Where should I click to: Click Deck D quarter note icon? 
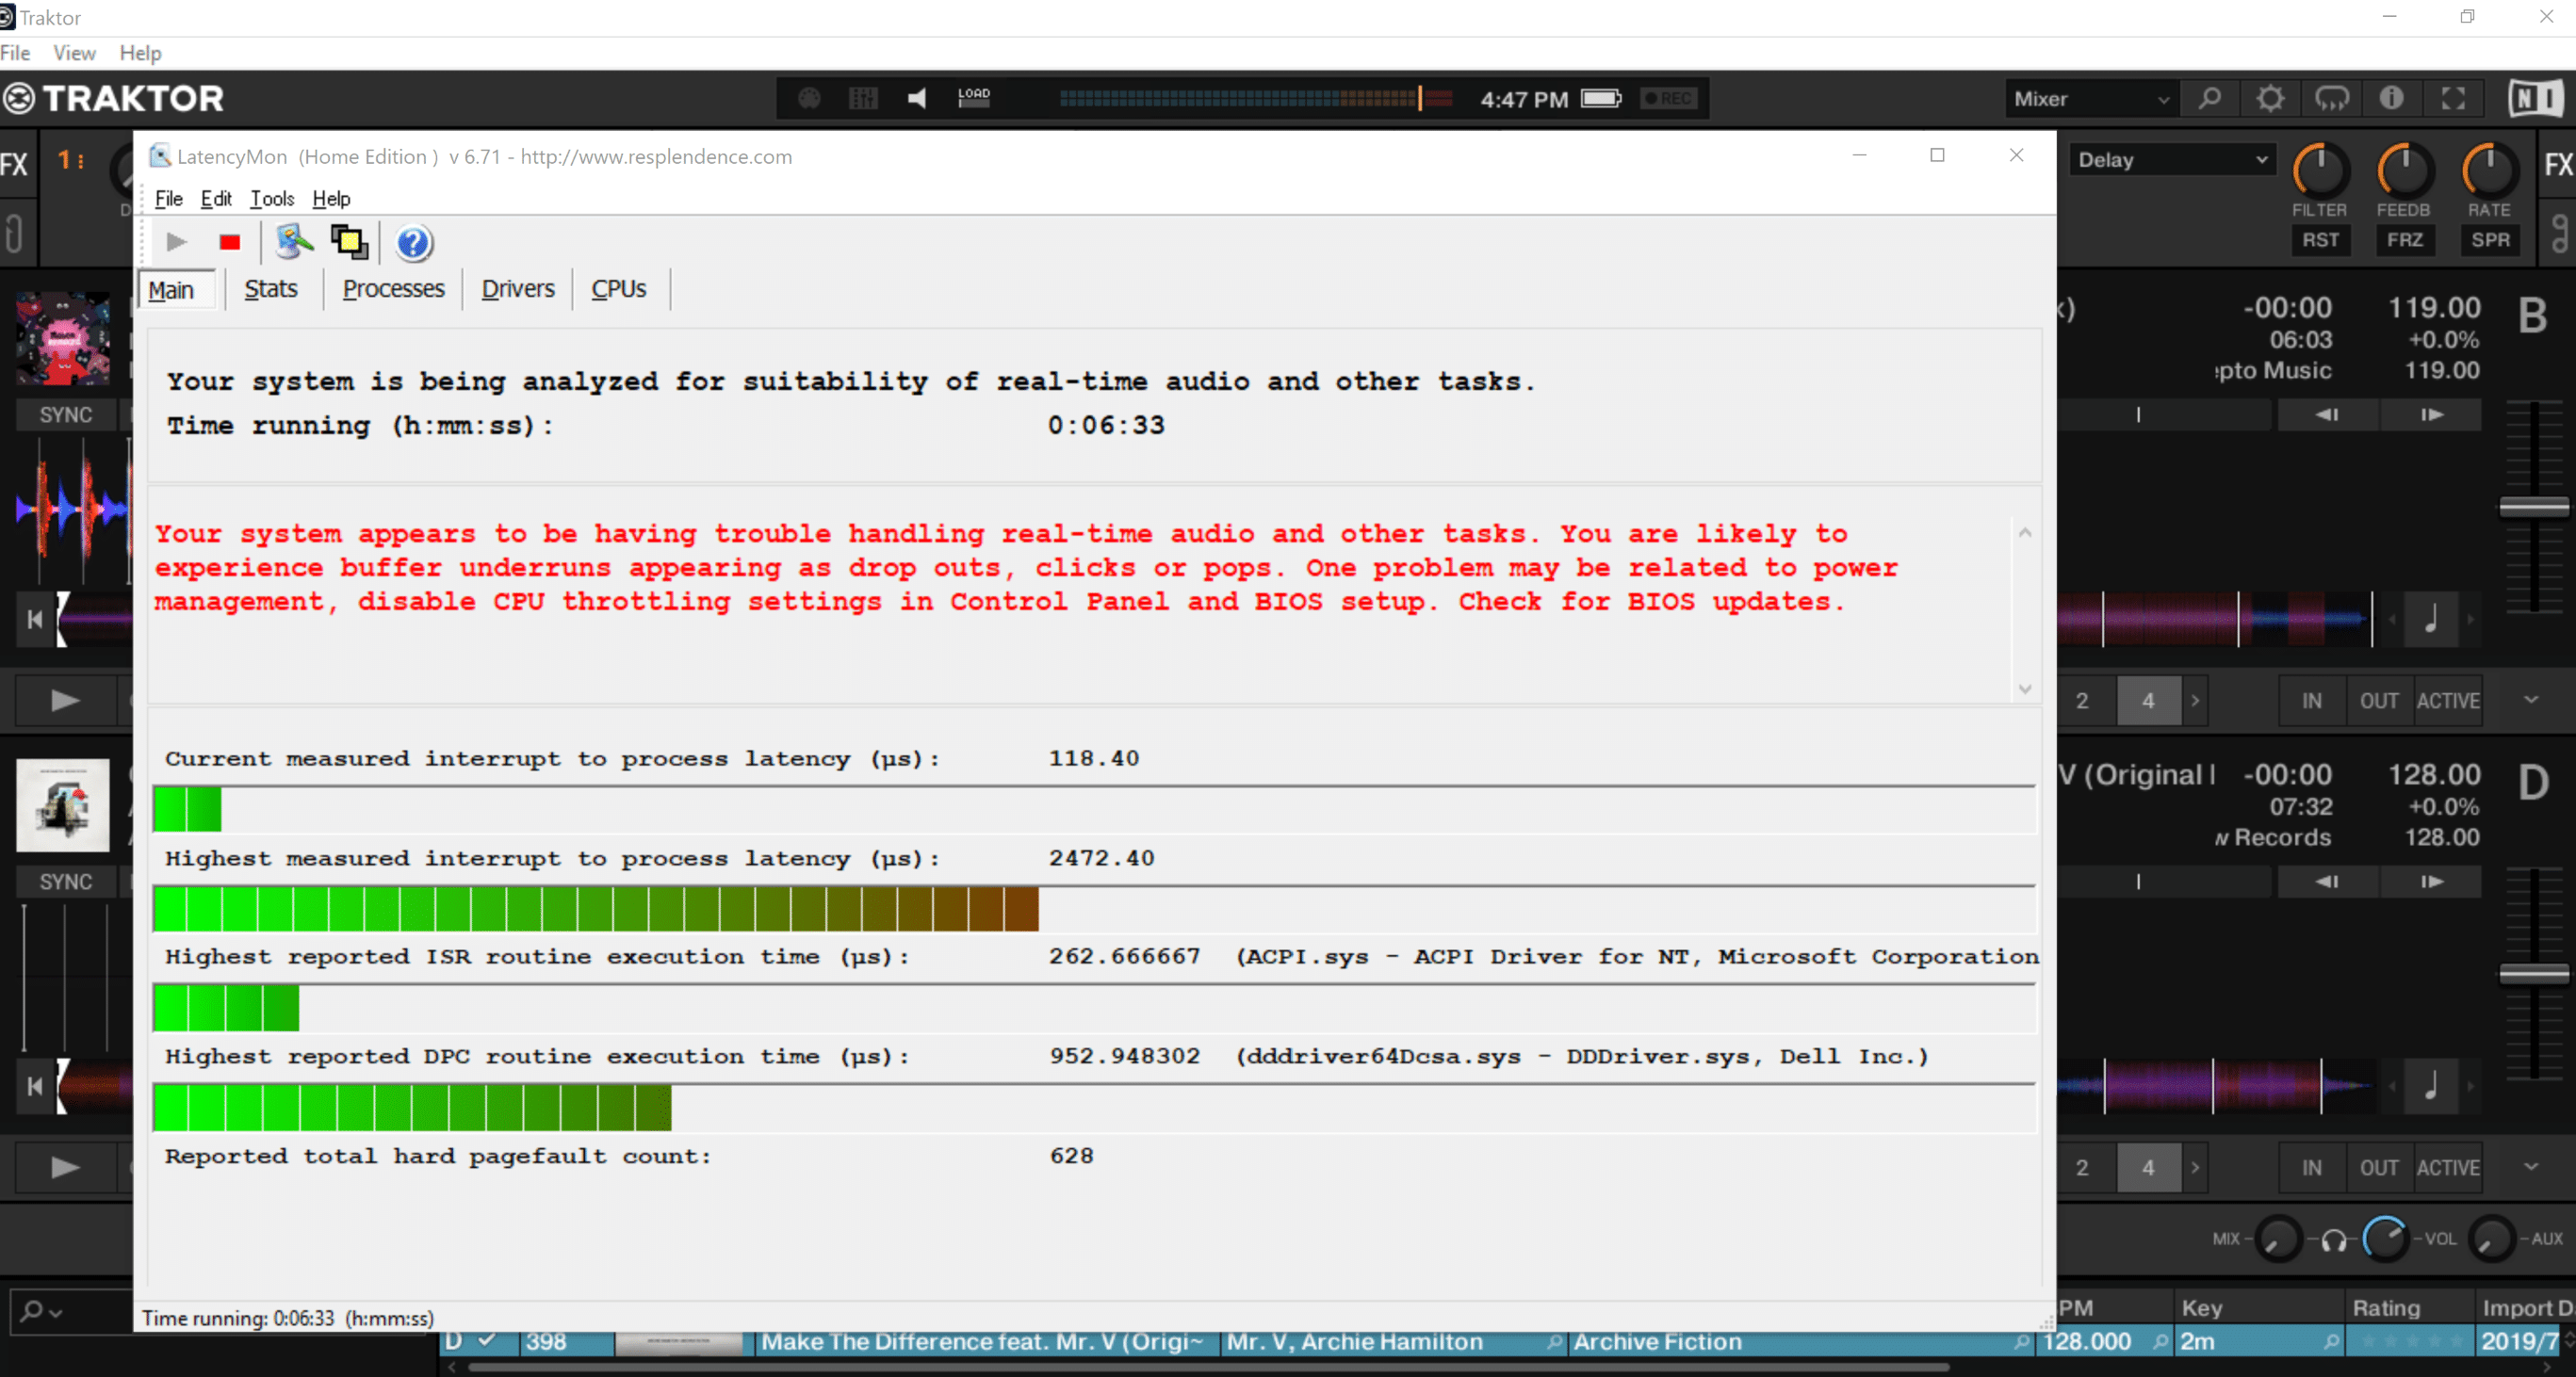[x=2431, y=1085]
